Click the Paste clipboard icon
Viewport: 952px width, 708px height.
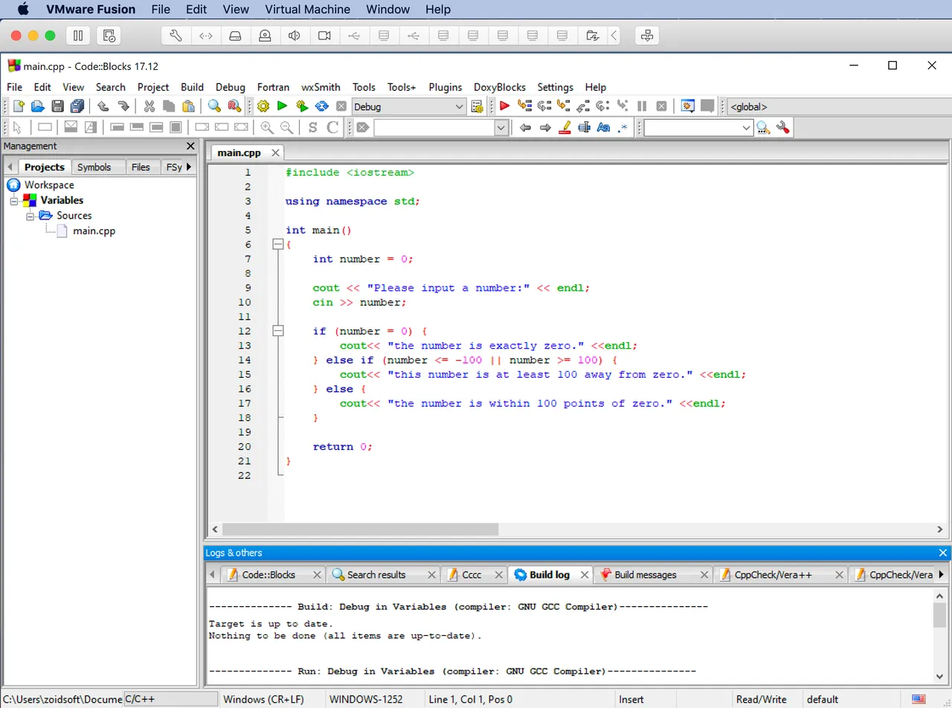[189, 106]
